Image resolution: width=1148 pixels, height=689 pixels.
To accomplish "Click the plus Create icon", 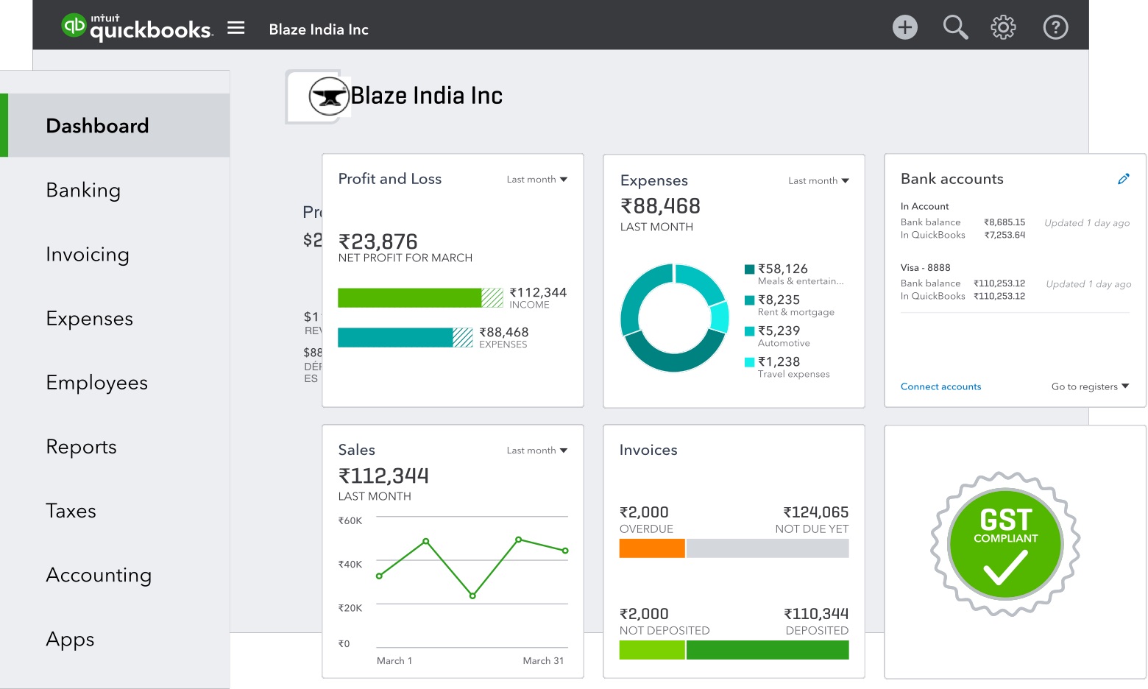I will tap(904, 28).
